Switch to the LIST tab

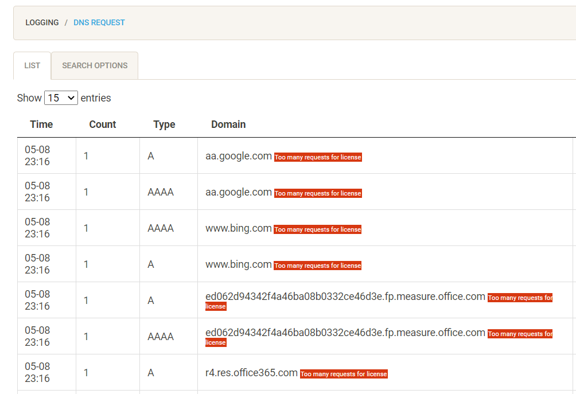(32, 65)
